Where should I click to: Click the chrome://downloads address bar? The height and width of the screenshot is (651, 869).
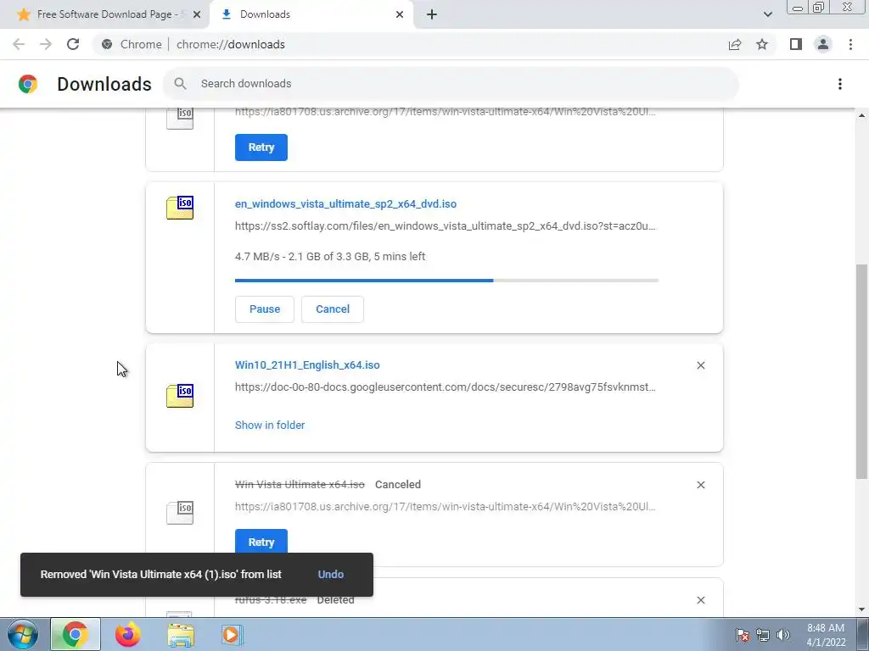click(410, 44)
